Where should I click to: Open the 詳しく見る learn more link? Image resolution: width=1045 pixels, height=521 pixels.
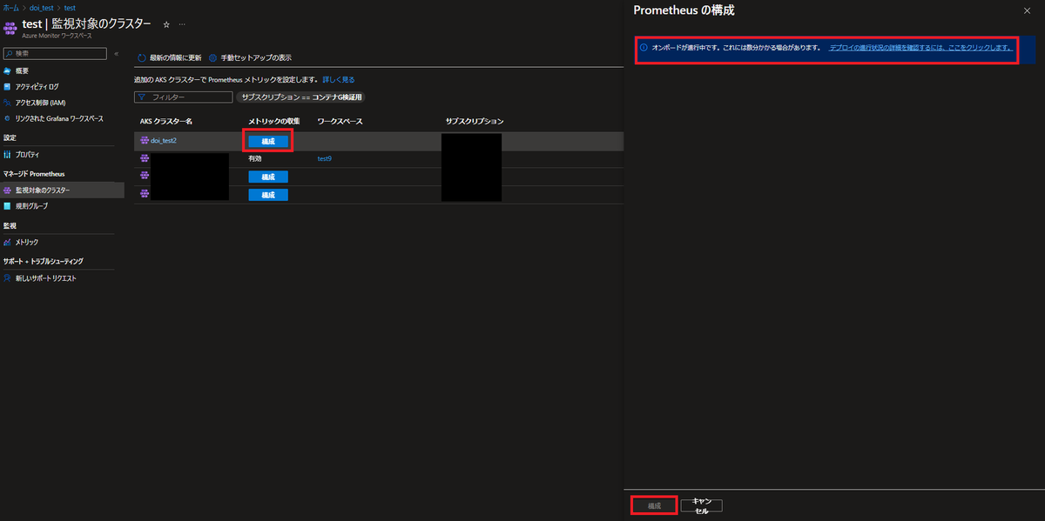click(339, 79)
